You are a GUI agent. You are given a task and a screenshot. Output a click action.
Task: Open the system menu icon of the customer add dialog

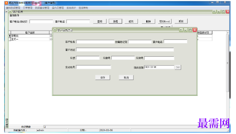(55, 30)
